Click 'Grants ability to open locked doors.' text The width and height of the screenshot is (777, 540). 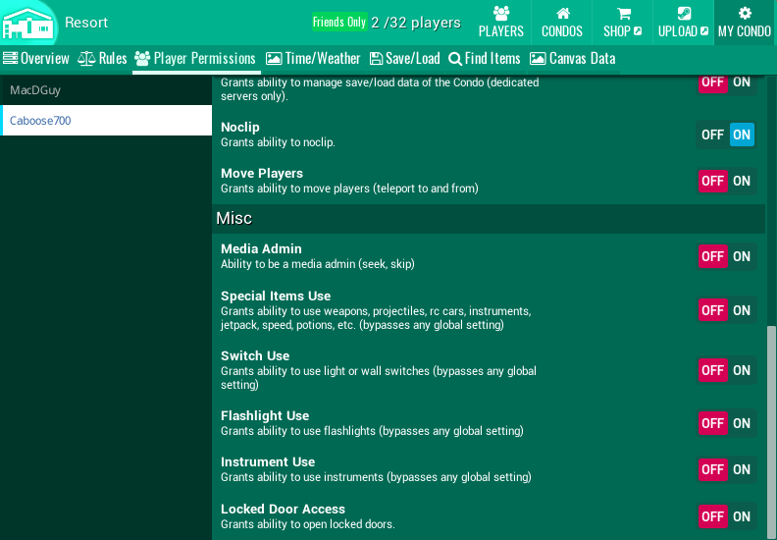[308, 524]
